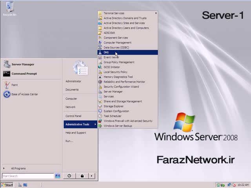Click the Server Manager quick launch icon

click(x=20, y=185)
